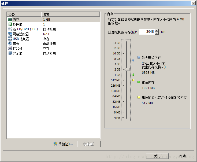Click the 32 GB mark on the memory scale
Viewport: 197px width, 162px height.
pyautogui.click(x=117, y=48)
